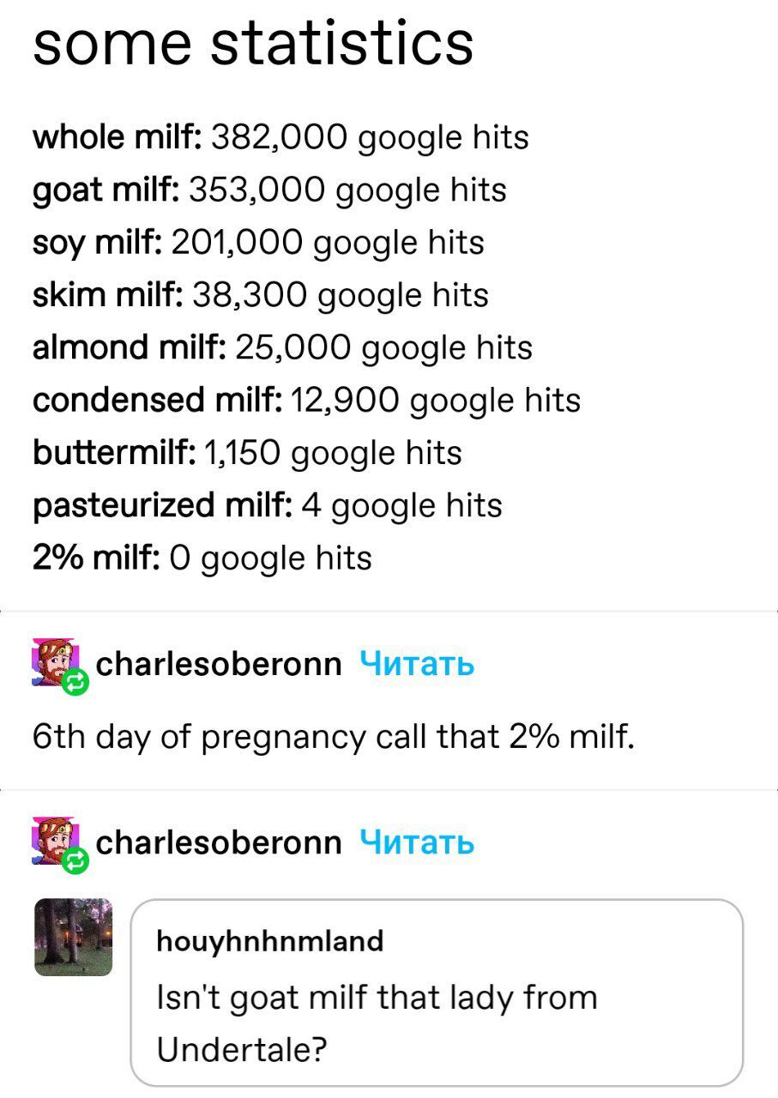Click the "6th day of pregnancy" comment
This screenshot has width=778, height=1098.
click(334, 736)
